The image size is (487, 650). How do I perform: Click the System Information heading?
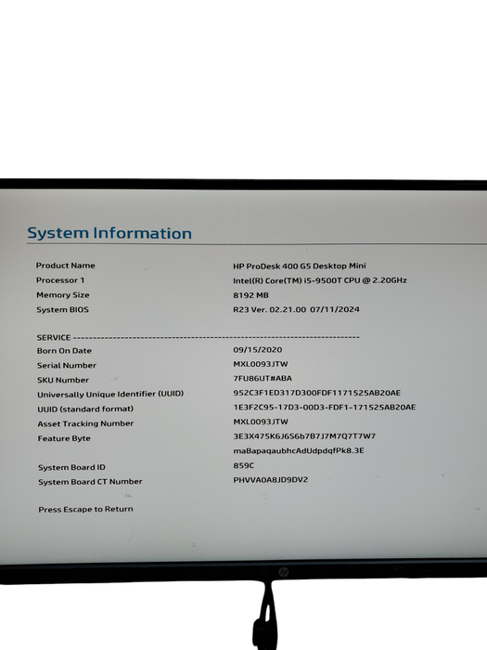click(x=109, y=233)
